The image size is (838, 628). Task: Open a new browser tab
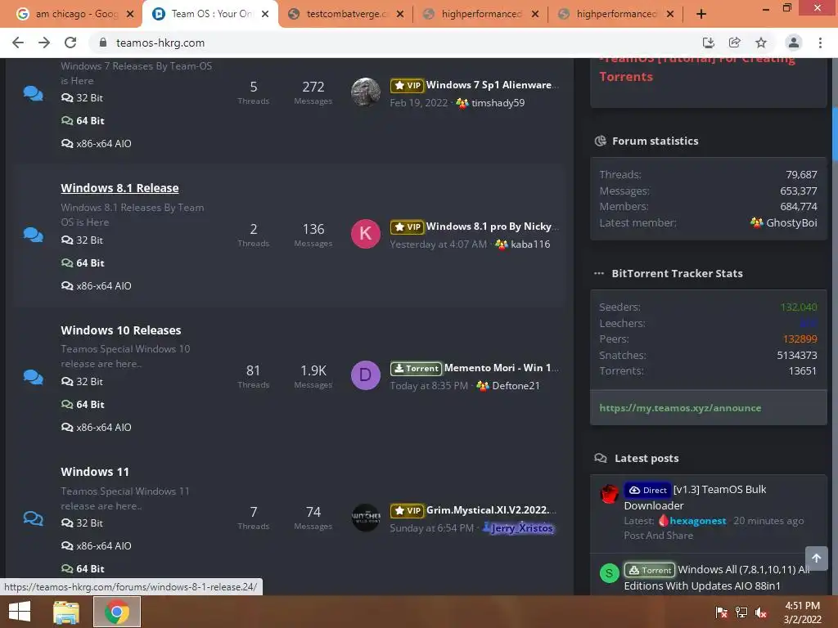701,14
